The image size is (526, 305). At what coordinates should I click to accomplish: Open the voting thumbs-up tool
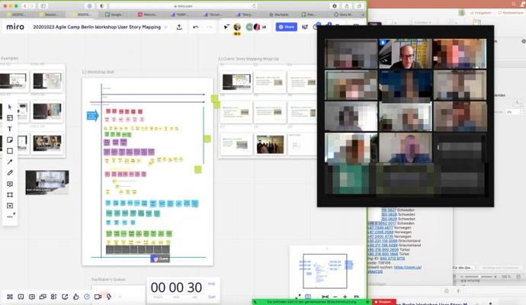click(x=75, y=297)
